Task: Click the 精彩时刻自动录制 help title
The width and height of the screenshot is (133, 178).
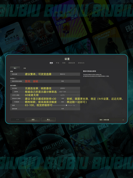Action: pos(89,71)
